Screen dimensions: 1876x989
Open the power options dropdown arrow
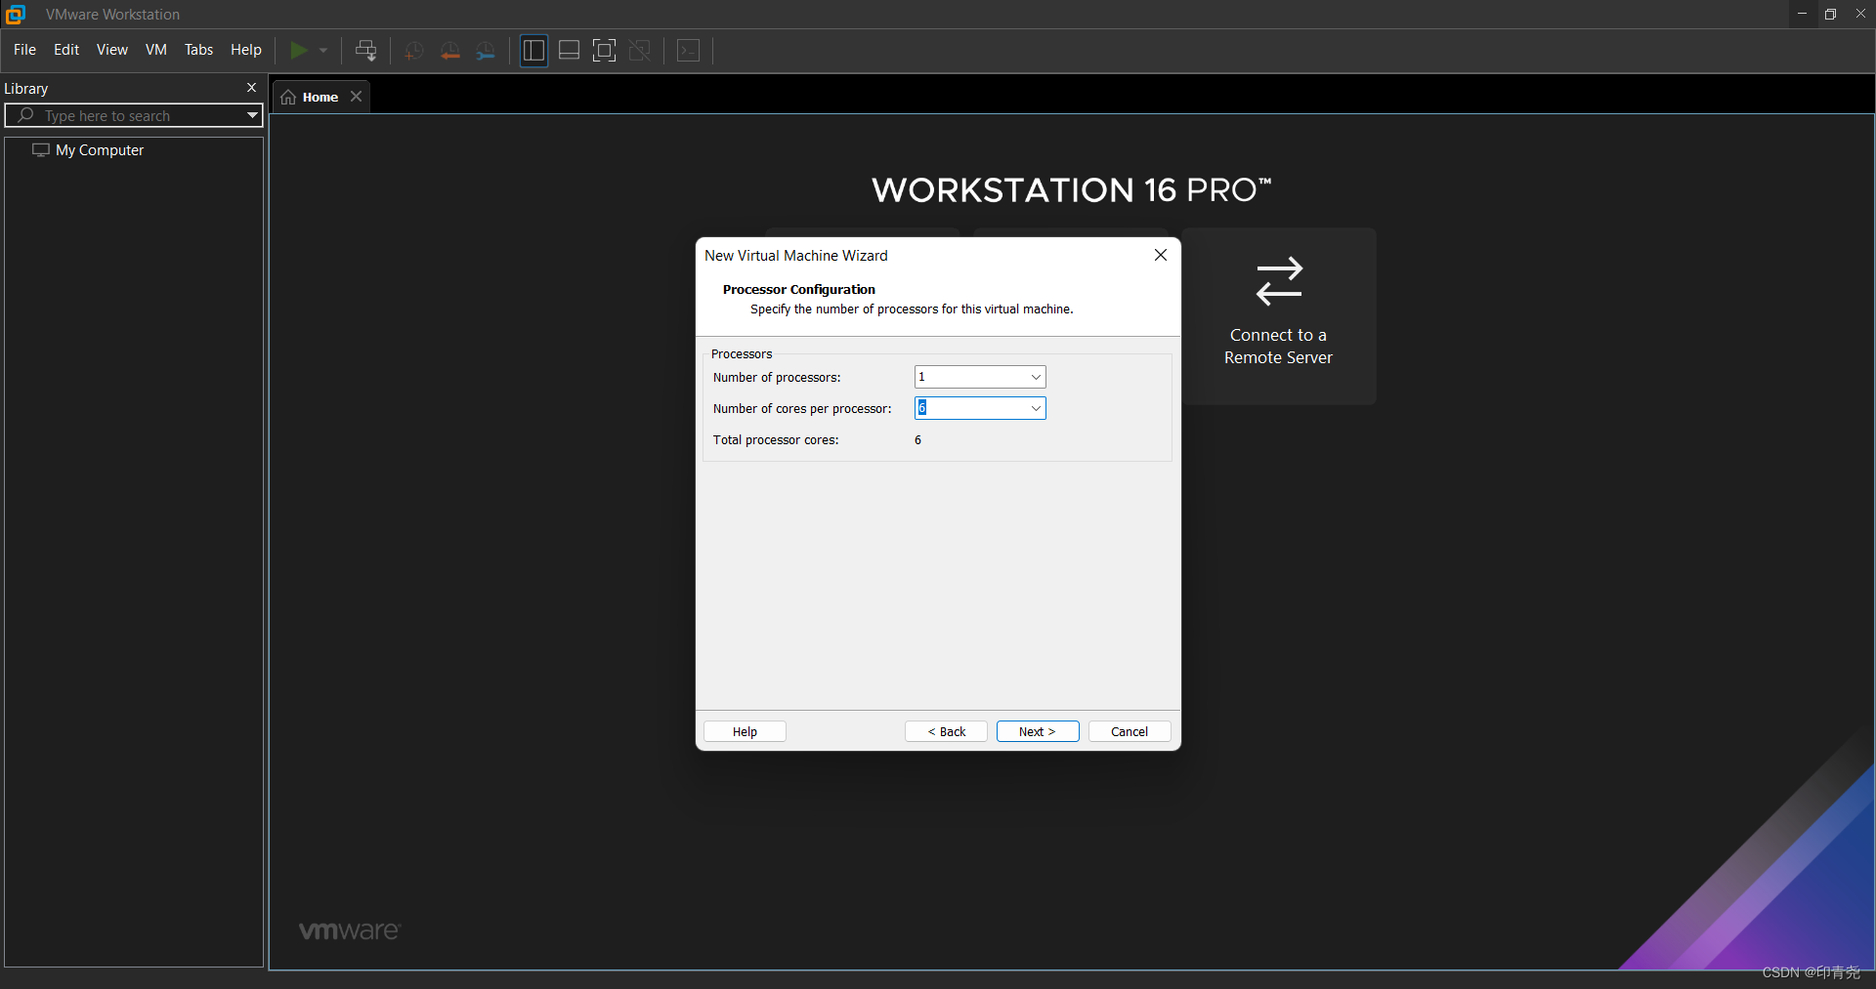tap(323, 50)
